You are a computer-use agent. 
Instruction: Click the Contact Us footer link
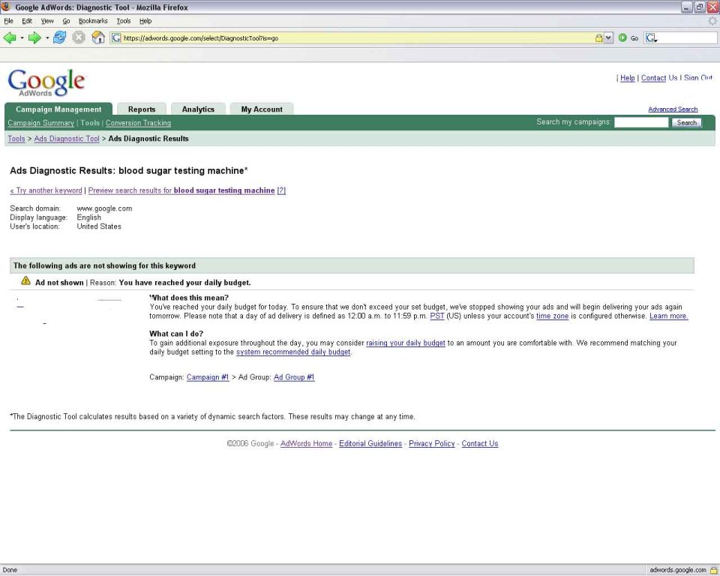[x=480, y=444]
